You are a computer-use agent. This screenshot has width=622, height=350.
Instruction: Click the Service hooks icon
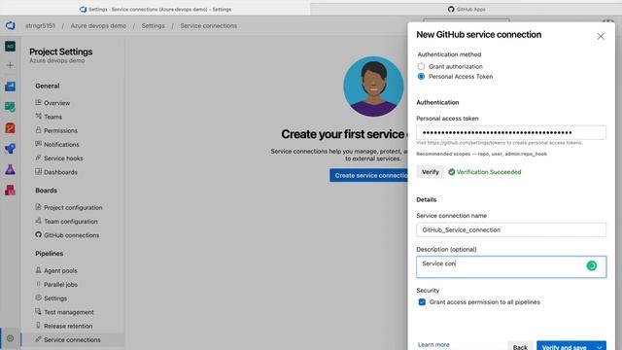coord(39,157)
